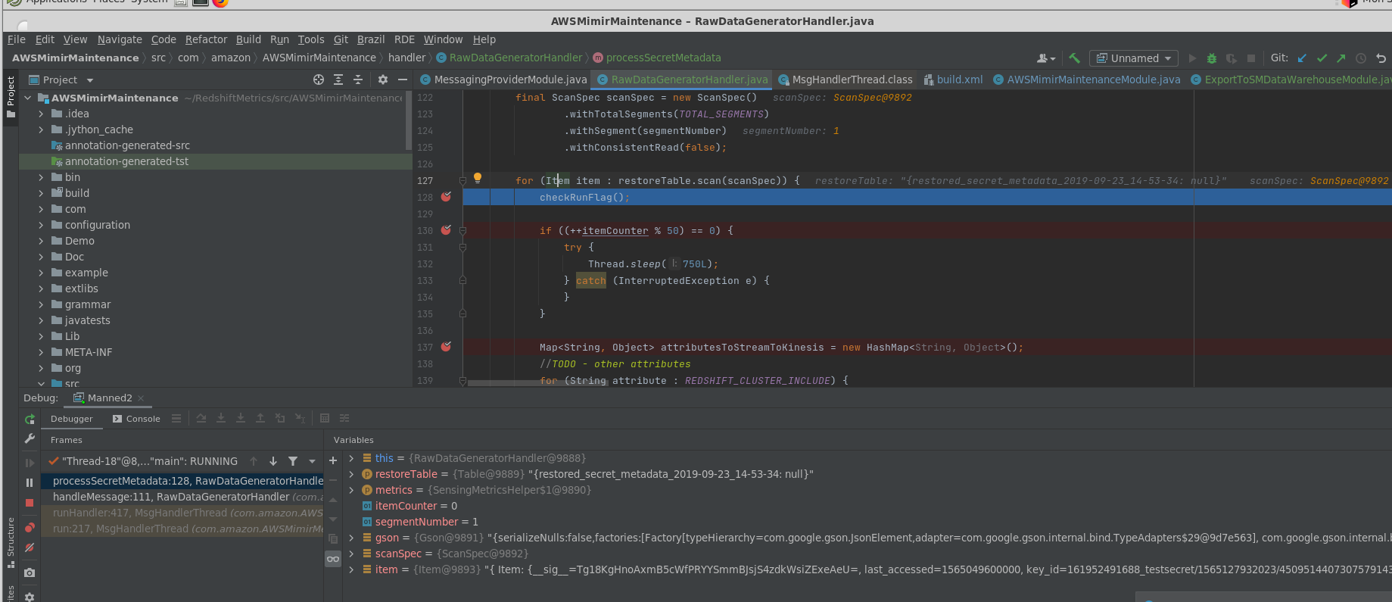Screen dimensions: 1392x602
Task: Select handleMessage:111 stack frame
Action: click(182, 497)
